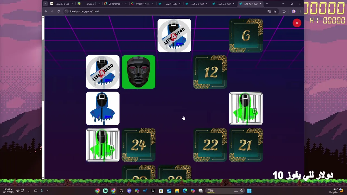Open the weather widget showing 41°C
This screenshot has height=195, width=347.
336,191
